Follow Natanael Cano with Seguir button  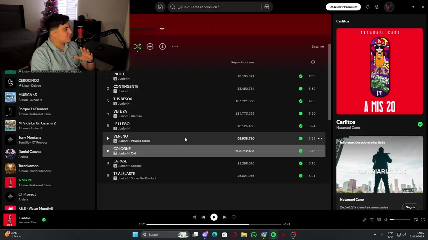pos(410,207)
